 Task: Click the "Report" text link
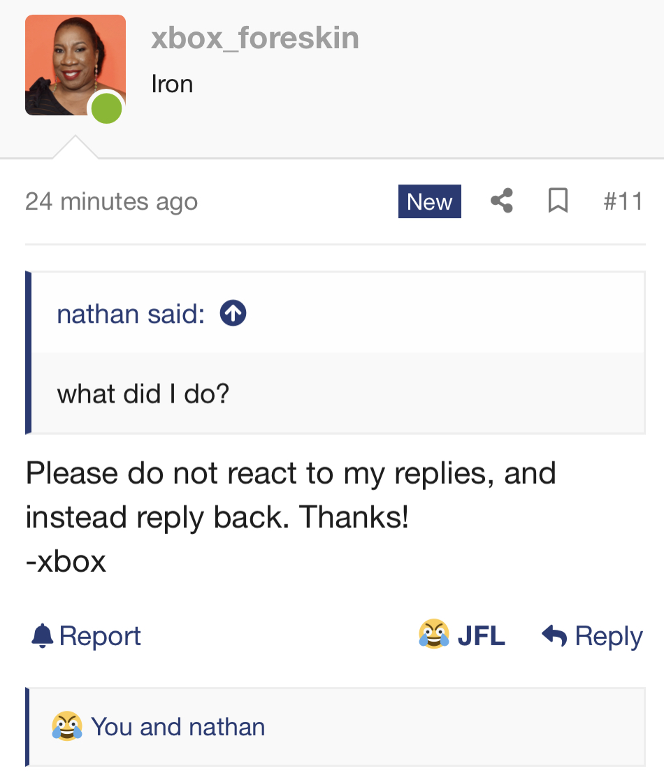point(100,636)
